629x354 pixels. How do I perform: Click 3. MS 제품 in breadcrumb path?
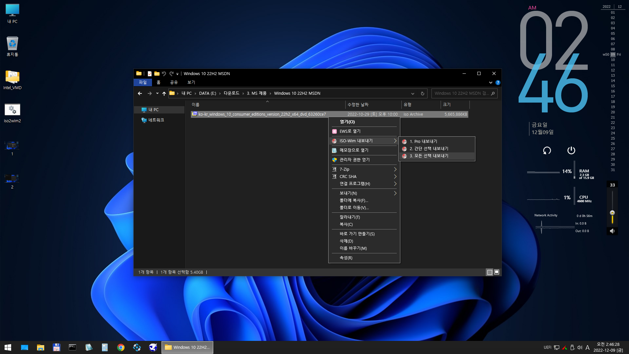[257, 93]
